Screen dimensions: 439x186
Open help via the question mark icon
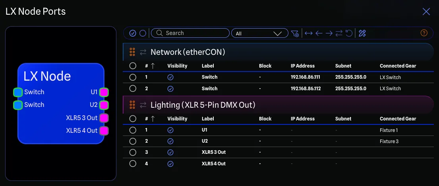tap(424, 33)
